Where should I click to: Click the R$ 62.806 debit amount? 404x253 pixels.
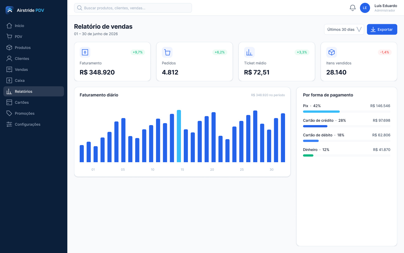pos(381,135)
